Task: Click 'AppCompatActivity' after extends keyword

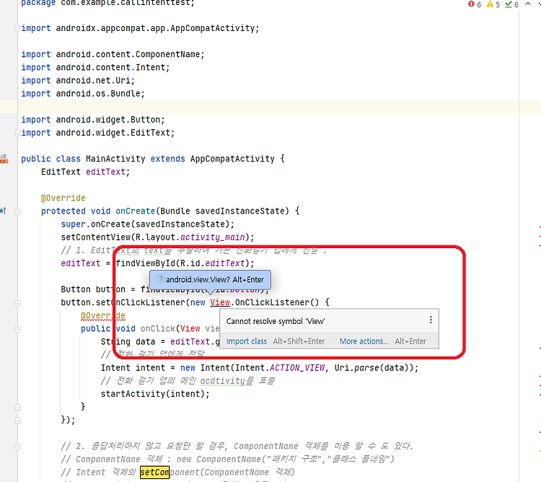Action: (232, 159)
